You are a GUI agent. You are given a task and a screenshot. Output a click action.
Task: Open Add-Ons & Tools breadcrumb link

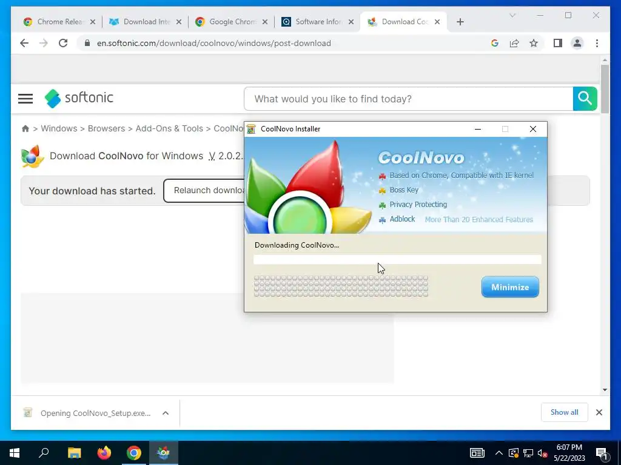[x=169, y=128]
